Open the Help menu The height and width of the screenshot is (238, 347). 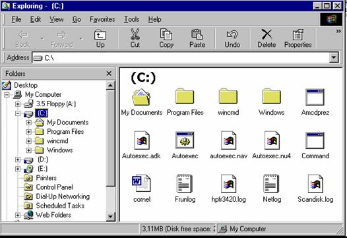(154, 20)
